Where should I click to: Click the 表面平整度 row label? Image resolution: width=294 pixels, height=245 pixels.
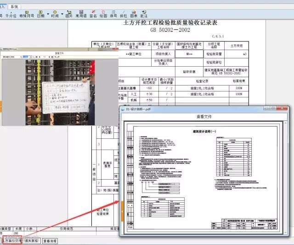[x=107, y=165]
